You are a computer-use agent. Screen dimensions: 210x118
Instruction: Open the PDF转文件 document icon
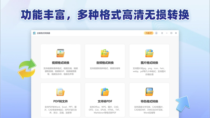coord(61,92)
